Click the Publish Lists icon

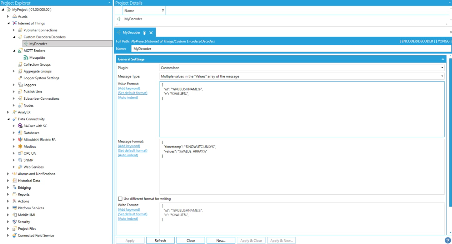pyautogui.click(x=20, y=92)
